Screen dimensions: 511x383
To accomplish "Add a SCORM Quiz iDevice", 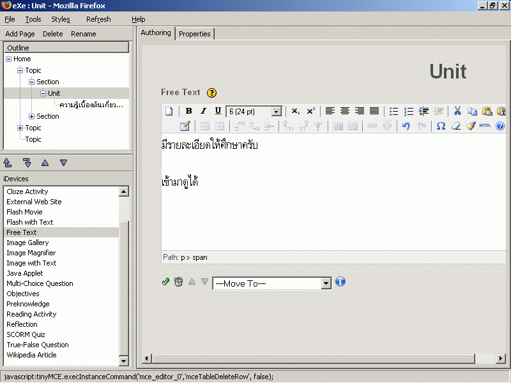I will coord(26,334).
